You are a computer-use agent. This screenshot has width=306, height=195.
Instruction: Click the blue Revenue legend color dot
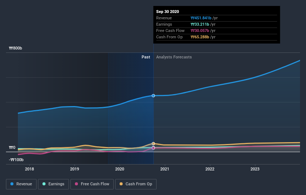(12, 184)
